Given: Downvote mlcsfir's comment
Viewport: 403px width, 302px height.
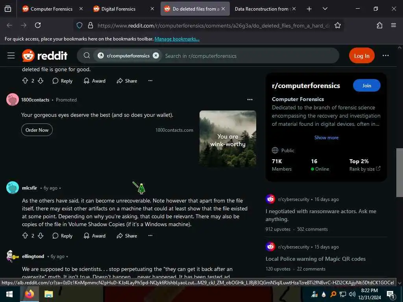Looking at the screenshot, I should [41, 236].
